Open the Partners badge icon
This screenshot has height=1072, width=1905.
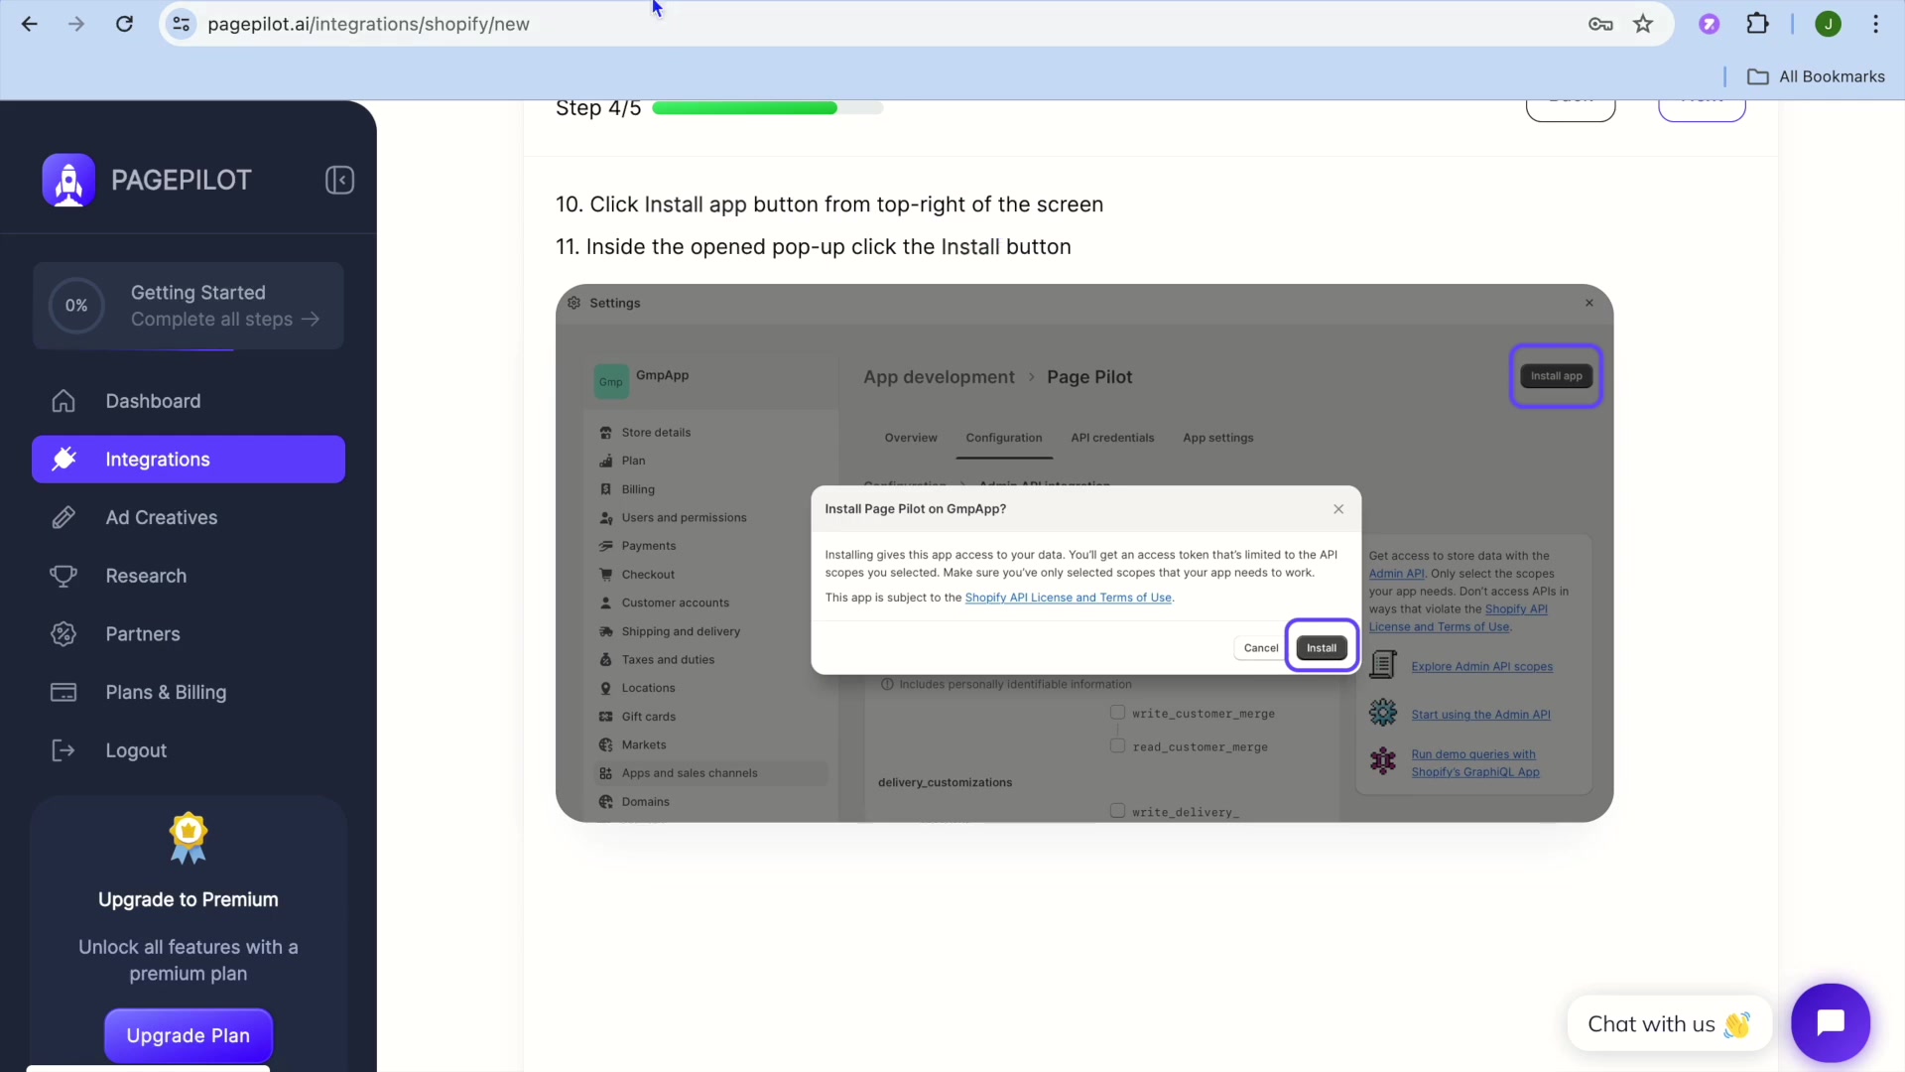pos(63,634)
